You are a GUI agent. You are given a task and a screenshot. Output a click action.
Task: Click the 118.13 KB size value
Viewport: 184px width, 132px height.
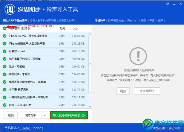tap(78, 82)
